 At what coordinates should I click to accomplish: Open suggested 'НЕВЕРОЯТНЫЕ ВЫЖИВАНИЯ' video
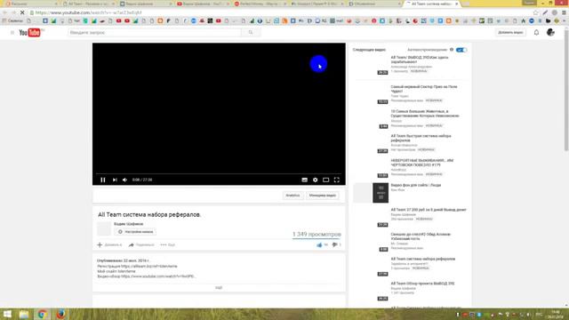tap(422, 163)
